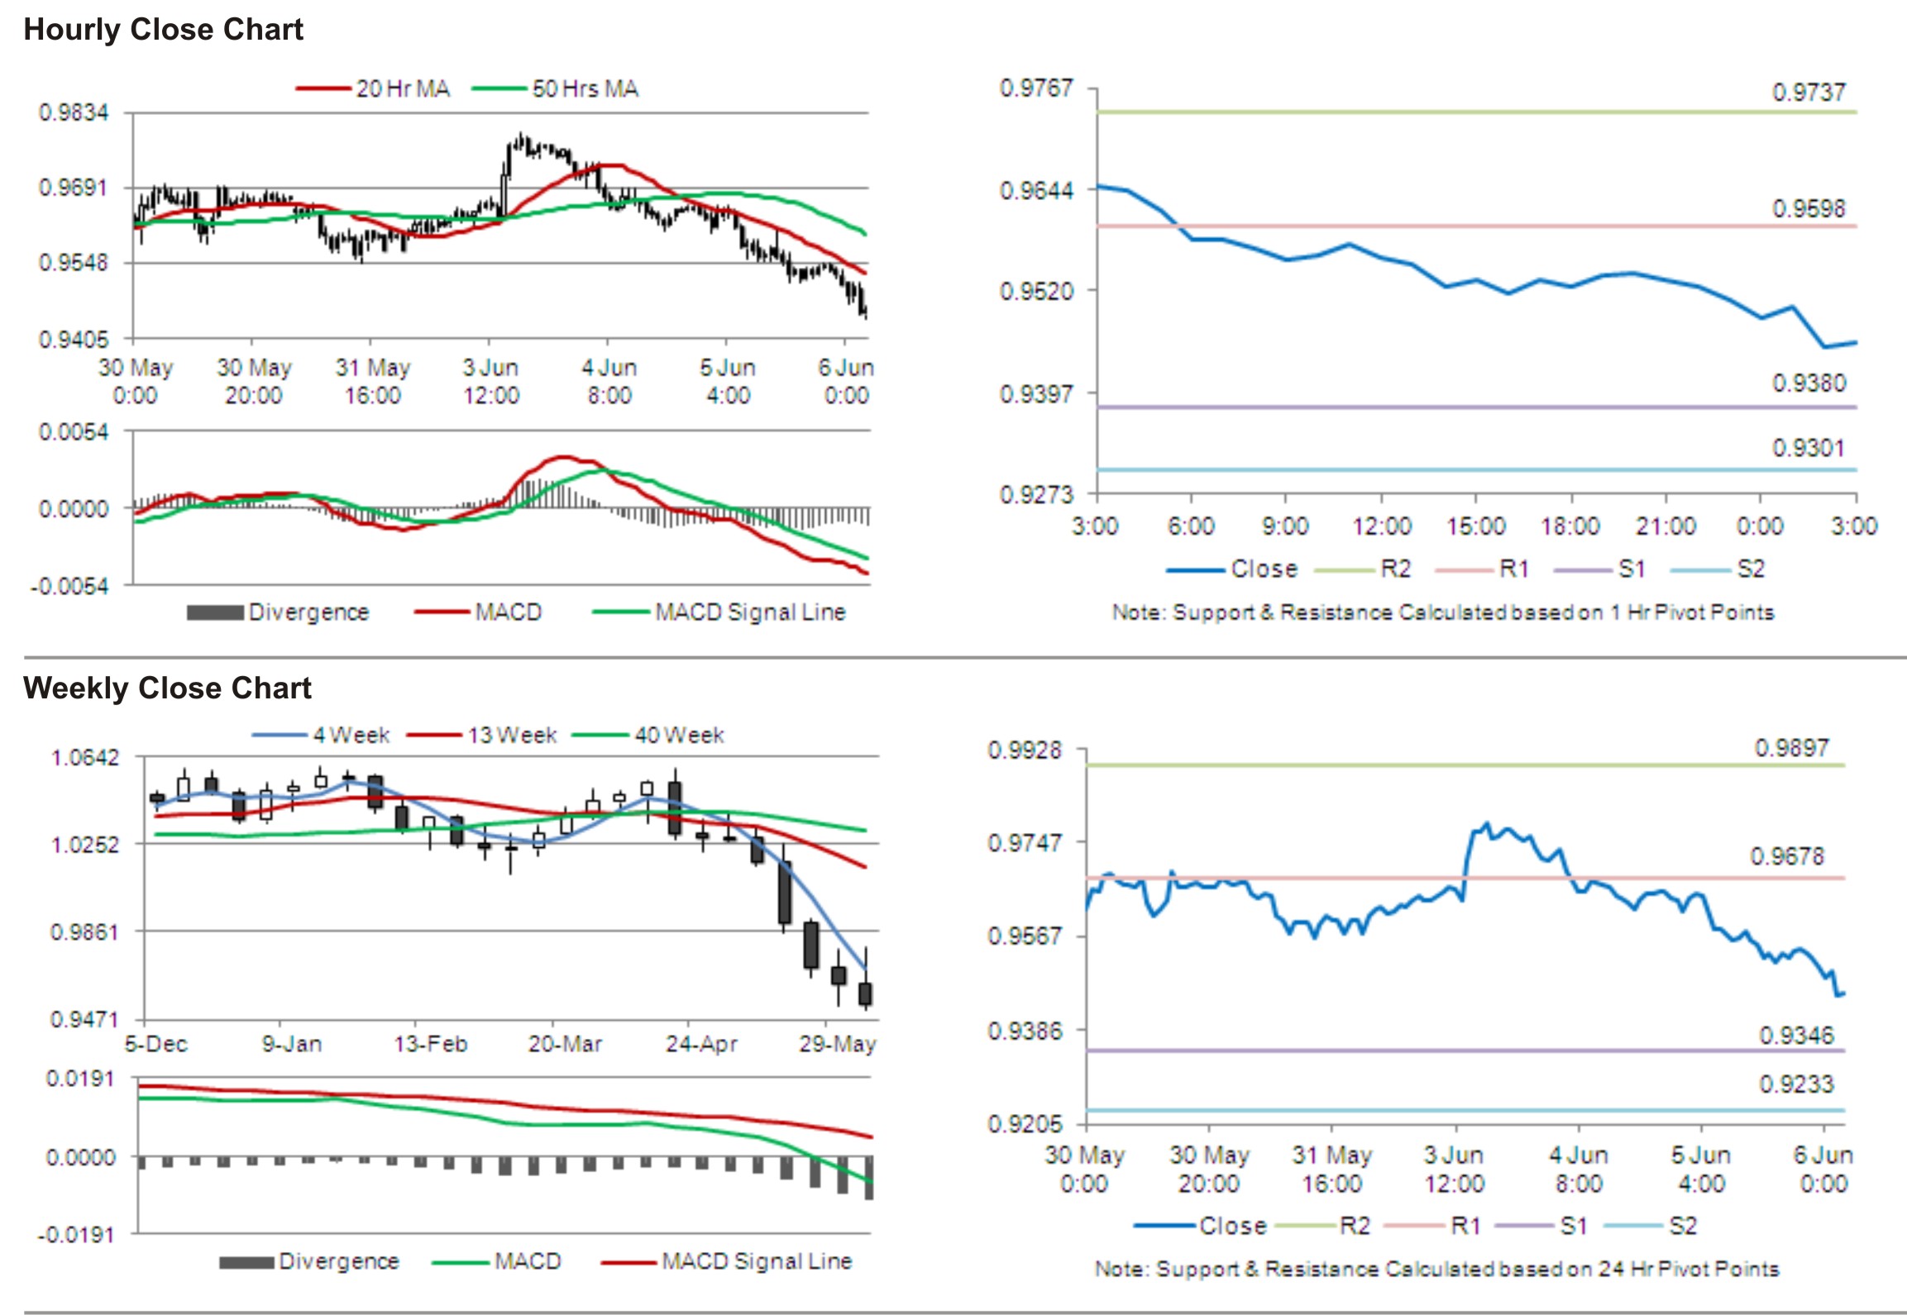This screenshot has height=1315, width=1907.
Task: Click the 0.9767 axis value on the 1 Hr pivot chart
Action: tap(1036, 88)
